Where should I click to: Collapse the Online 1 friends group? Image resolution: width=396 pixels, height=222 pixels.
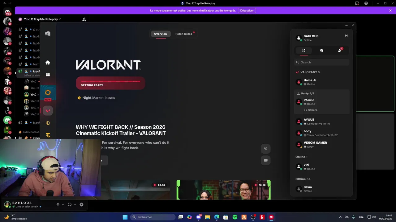point(301,157)
